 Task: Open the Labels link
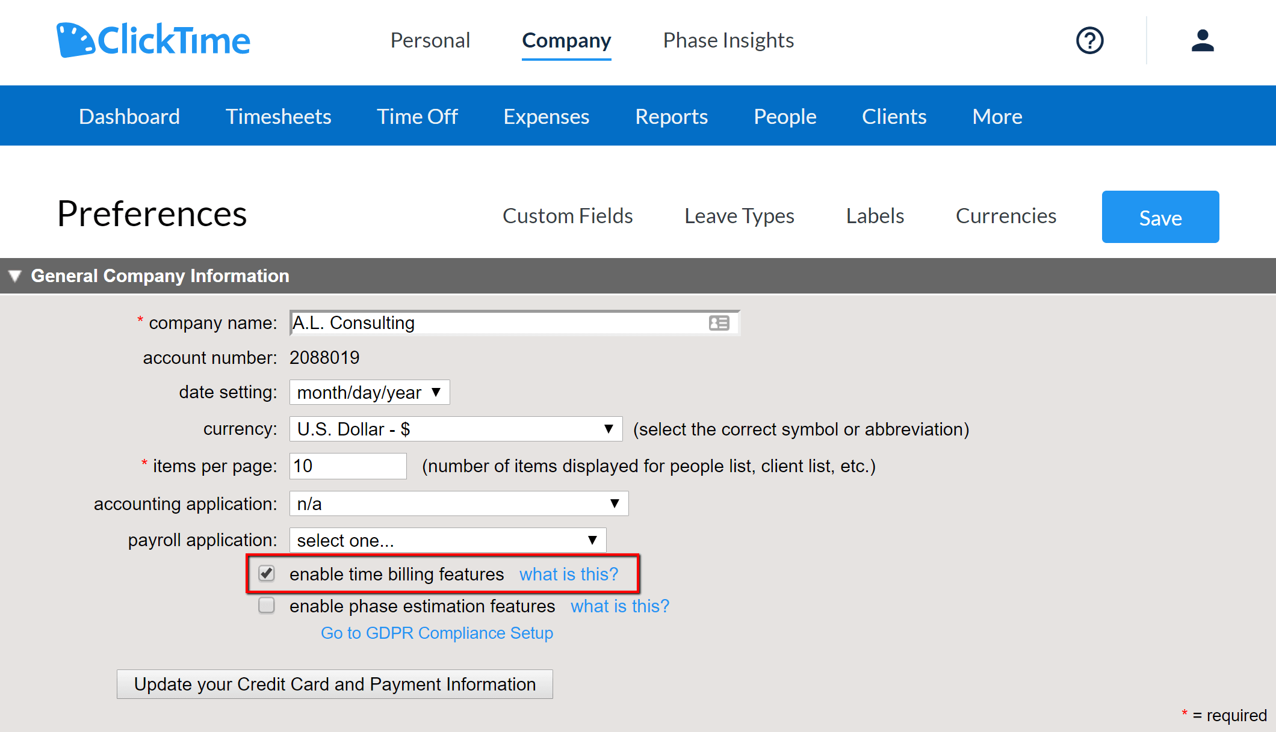coord(875,216)
